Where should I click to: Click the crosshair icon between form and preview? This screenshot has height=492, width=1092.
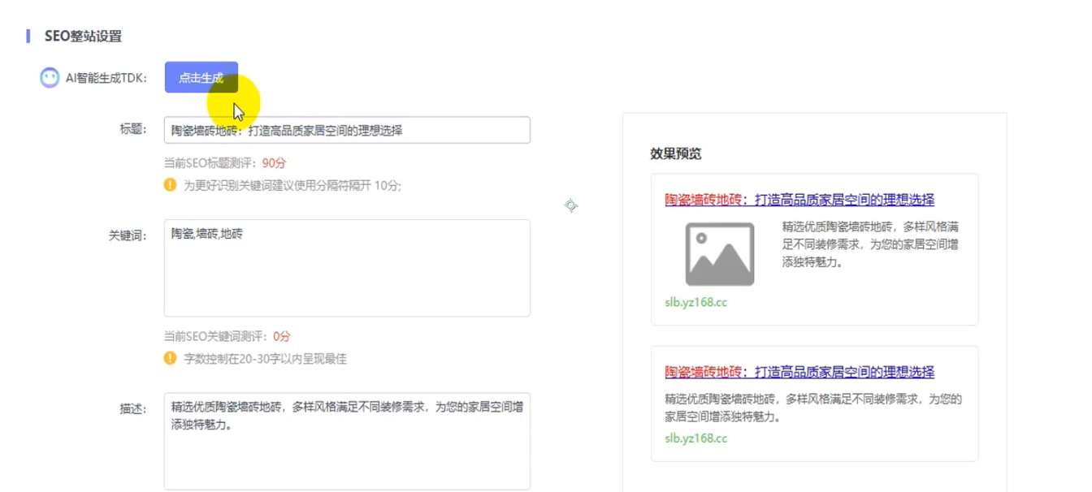pos(571,206)
